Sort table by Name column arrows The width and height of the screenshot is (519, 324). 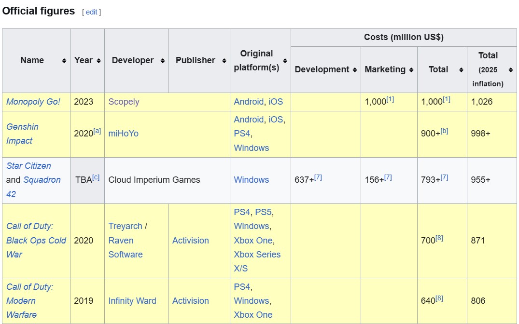click(64, 60)
